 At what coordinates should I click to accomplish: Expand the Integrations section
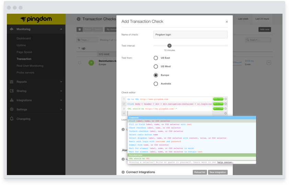61,100
